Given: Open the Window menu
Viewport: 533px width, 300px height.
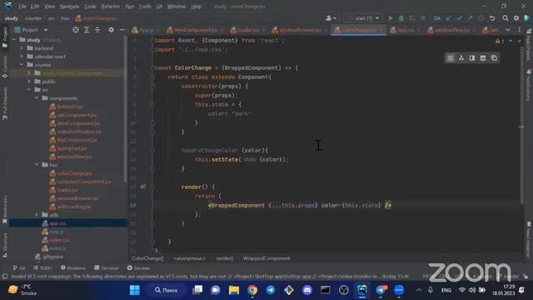Looking at the screenshot, I should (x=176, y=7).
